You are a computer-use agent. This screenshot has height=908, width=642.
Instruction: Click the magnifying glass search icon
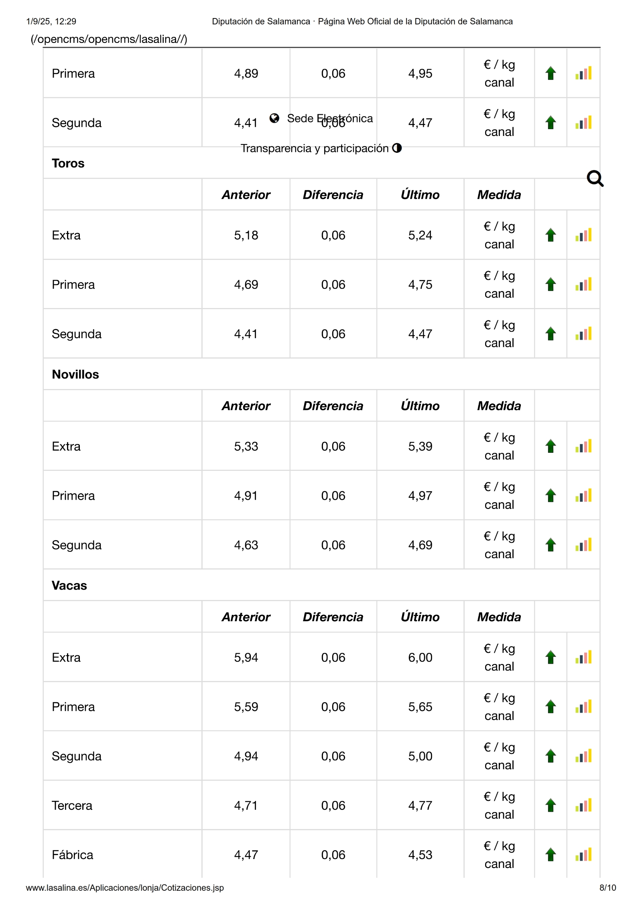[x=595, y=178]
